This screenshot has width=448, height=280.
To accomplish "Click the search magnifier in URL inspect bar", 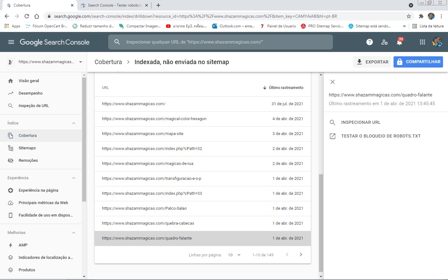I will (117, 42).
